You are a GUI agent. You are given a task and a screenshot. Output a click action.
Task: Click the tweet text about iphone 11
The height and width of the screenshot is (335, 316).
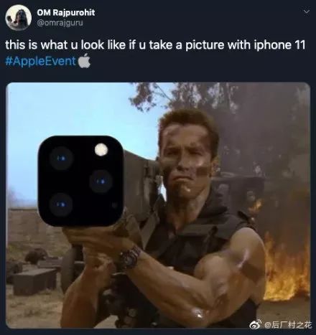(155, 45)
